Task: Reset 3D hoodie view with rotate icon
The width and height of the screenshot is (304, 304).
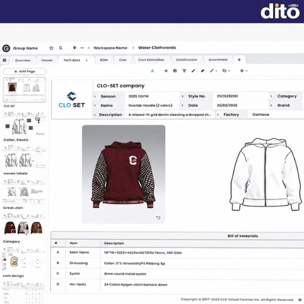Action: pos(158,217)
